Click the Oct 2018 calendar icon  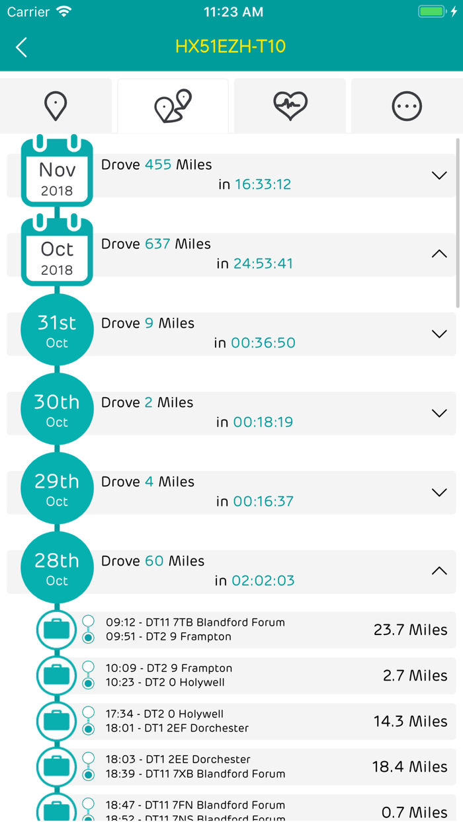coord(57,252)
